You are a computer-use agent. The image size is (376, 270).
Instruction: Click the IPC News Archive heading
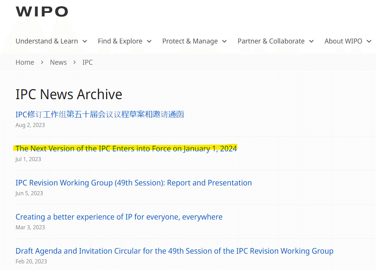point(69,94)
